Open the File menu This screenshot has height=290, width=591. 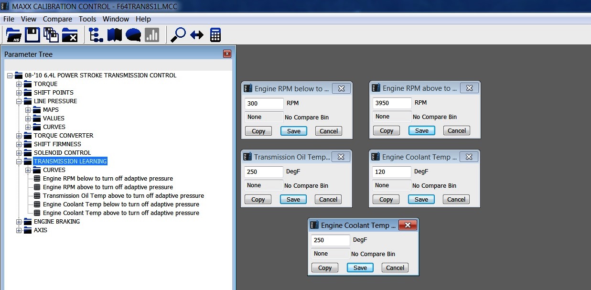point(9,19)
